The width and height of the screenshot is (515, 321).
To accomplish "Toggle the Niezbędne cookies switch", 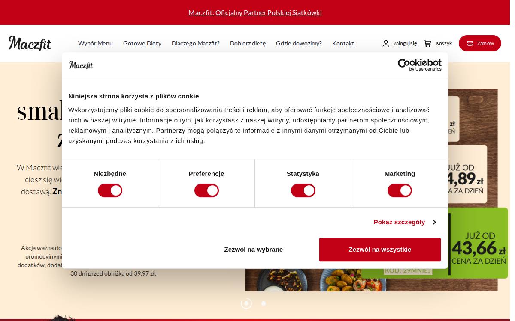I will (110, 190).
